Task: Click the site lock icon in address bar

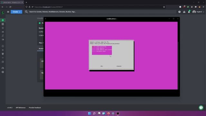Action: (x=29, y=7)
